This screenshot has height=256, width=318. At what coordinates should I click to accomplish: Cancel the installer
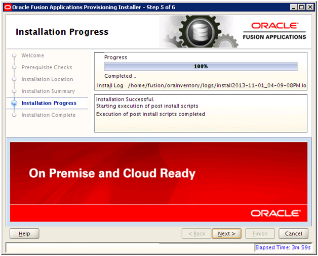294,234
